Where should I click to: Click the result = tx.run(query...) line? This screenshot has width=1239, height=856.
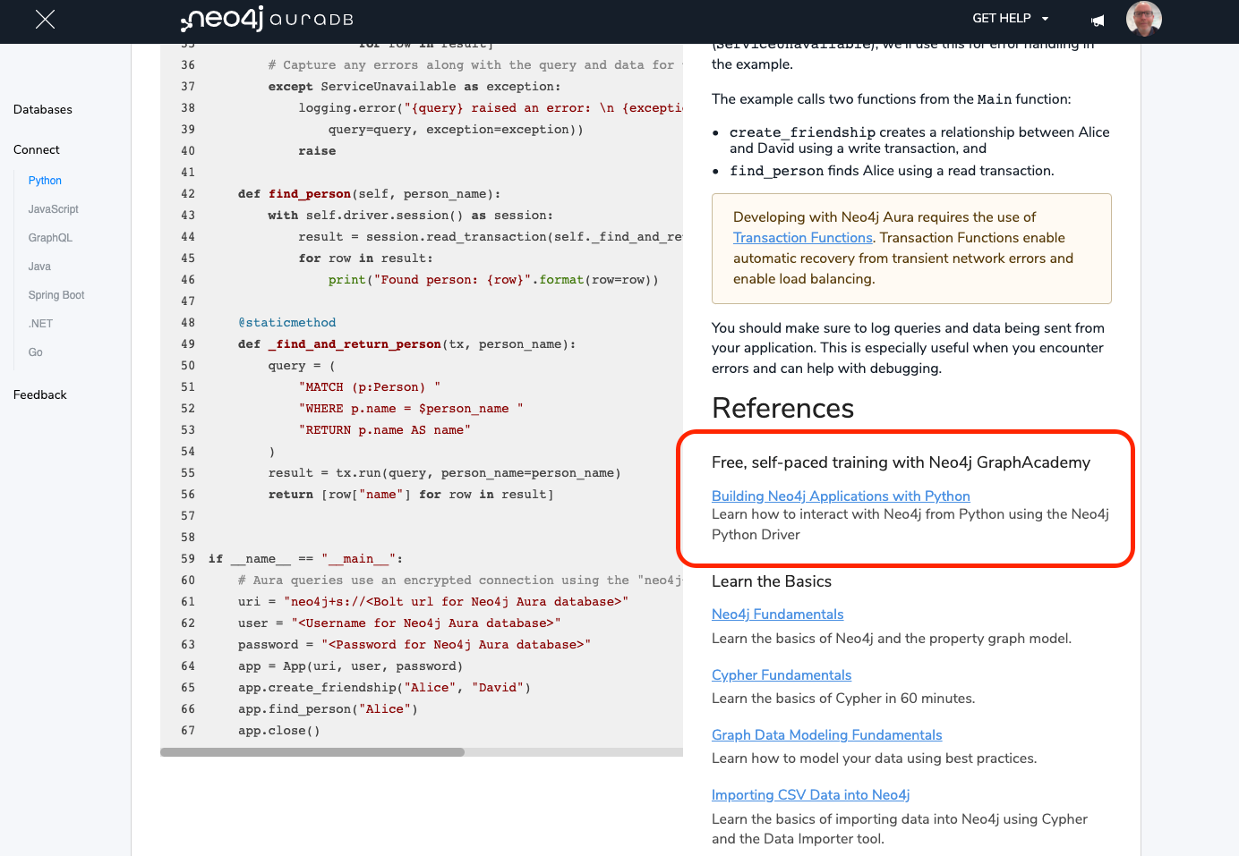pyautogui.click(x=444, y=473)
